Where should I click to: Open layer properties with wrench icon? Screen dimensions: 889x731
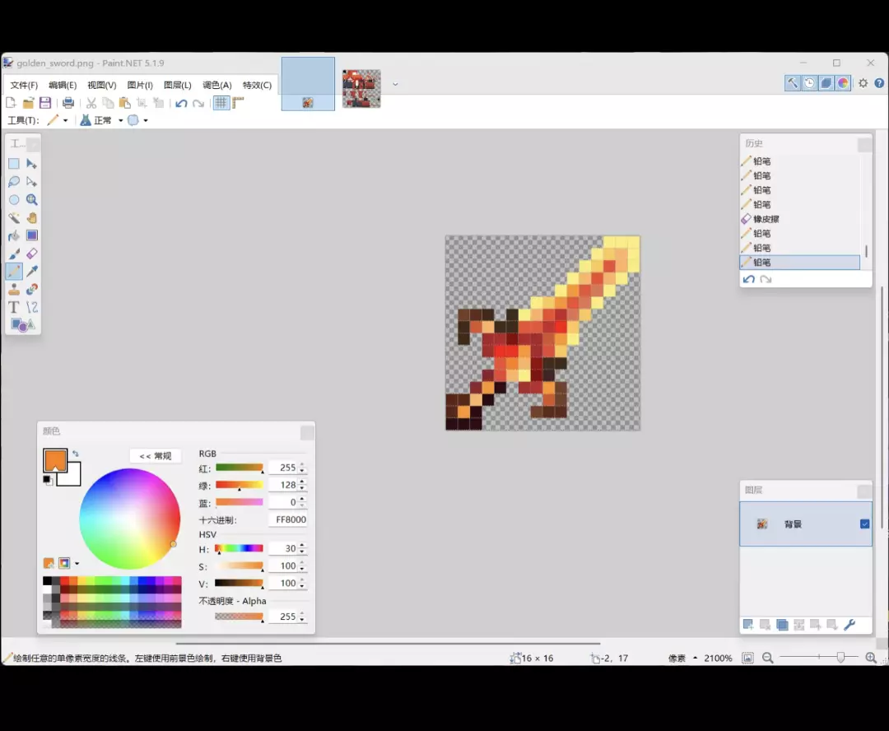849,625
